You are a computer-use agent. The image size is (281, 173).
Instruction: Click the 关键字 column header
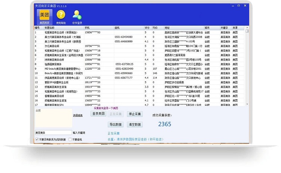click(x=226, y=28)
